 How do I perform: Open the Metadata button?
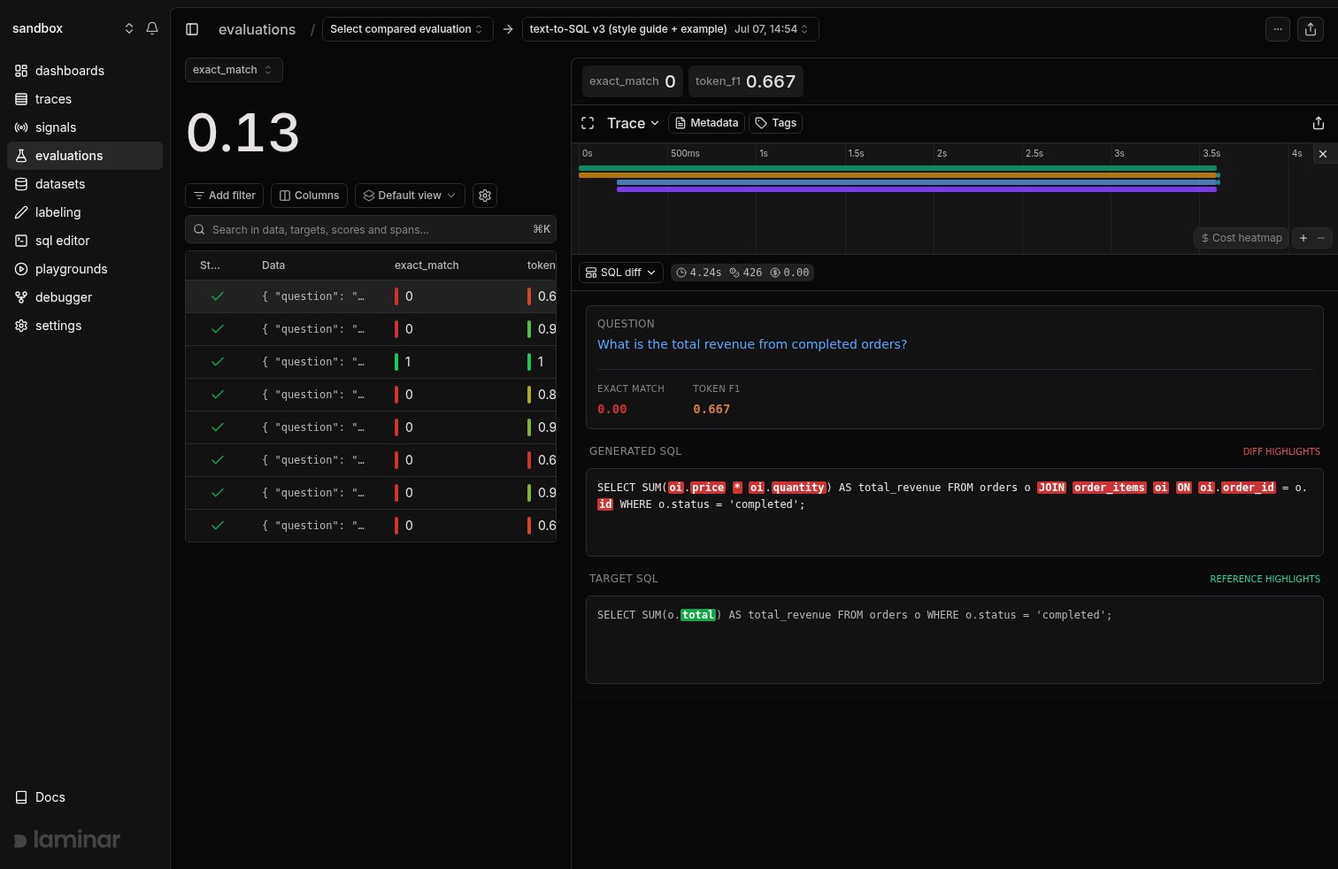click(x=706, y=123)
